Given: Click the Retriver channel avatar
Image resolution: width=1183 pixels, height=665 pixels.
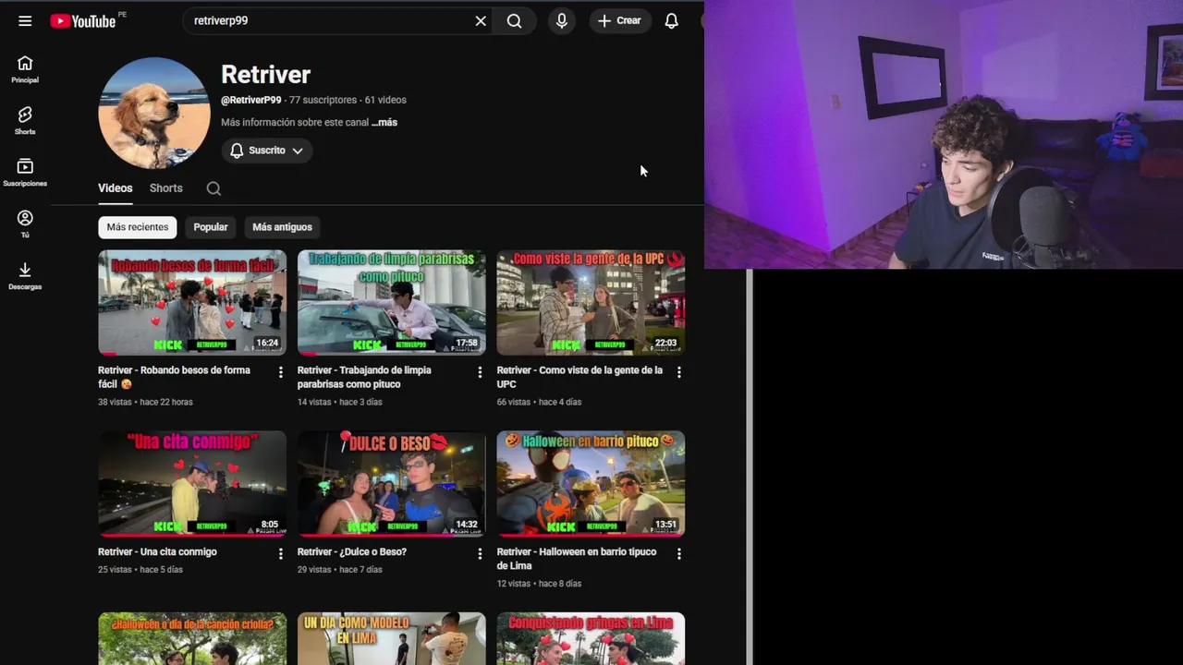Looking at the screenshot, I should point(154,113).
